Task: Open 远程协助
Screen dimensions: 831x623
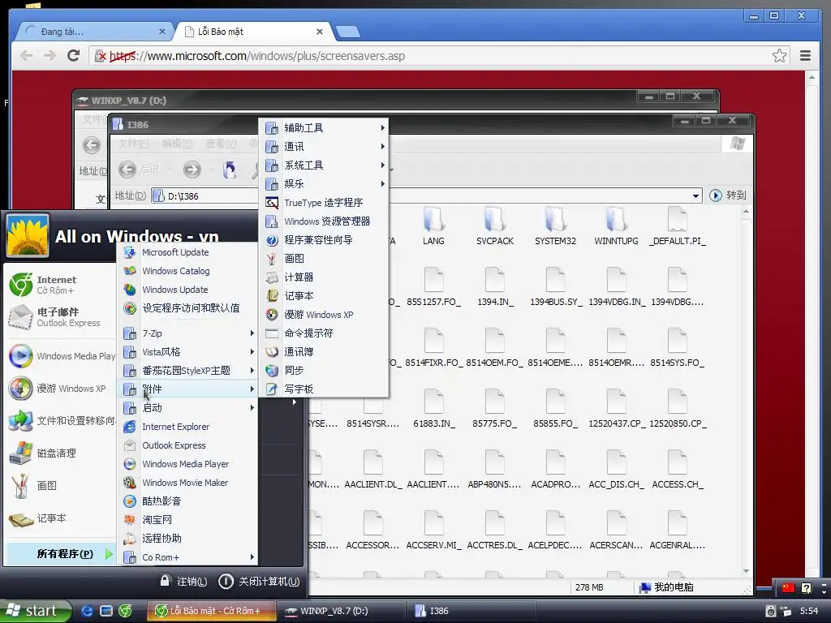Action: pyautogui.click(x=188, y=539)
